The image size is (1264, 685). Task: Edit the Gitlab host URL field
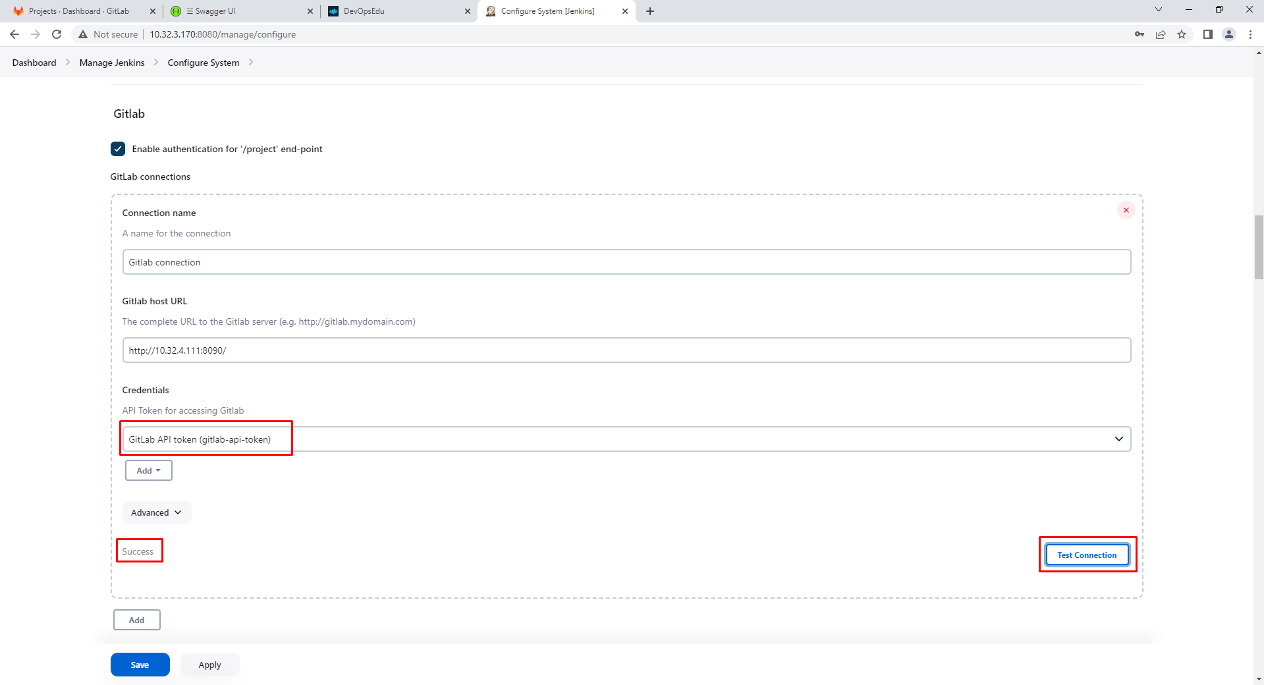[626, 350]
